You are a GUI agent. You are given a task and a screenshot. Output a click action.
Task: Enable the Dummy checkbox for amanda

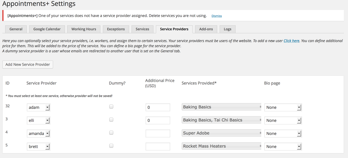coord(111,133)
